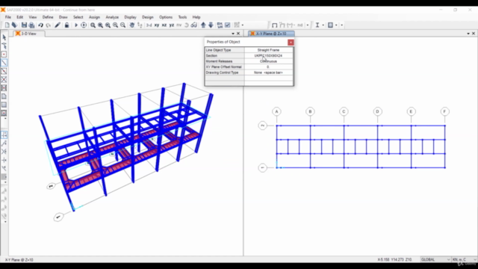478x269 pixels.
Task: Click the I-section frame design icon
Action: coord(317,25)
